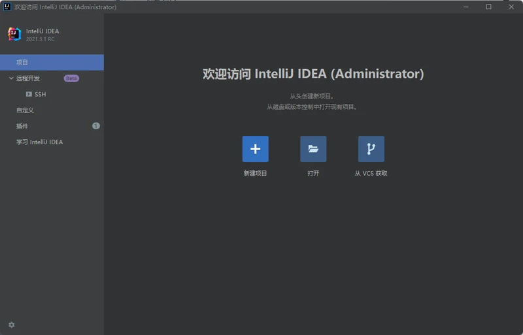The image size is (523, 335).
Task: Maximize the IntelliJ IDEA welcome window
Action: [x=488, y=7]
